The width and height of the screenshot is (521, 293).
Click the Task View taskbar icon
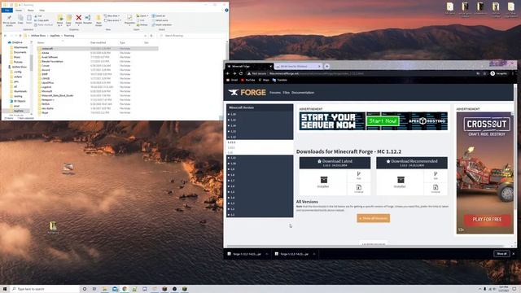click(94, 289)
